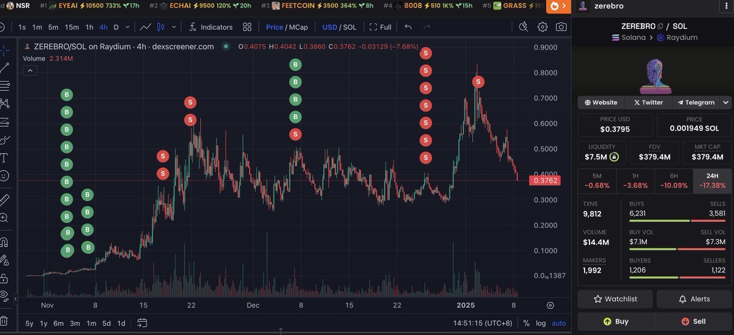
Task: Expand the social links chevron
Action: (x=725, y=102)
